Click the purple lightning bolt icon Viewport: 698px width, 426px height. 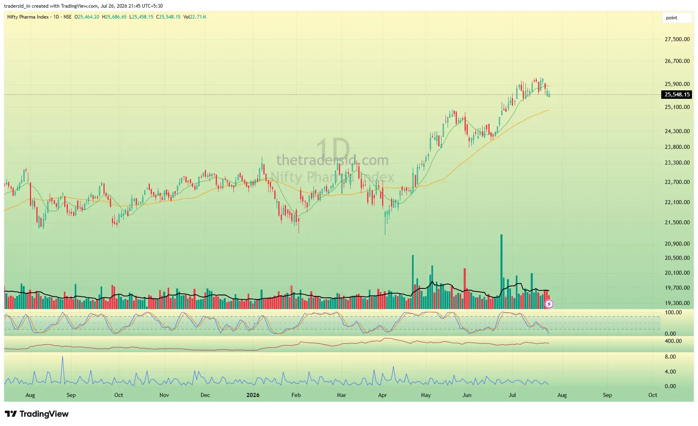click(549, 304)
